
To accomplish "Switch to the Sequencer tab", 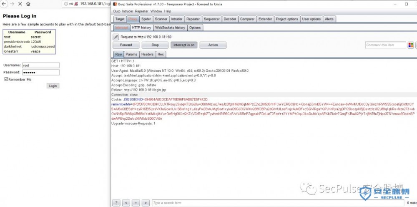I will coord(212,19).
